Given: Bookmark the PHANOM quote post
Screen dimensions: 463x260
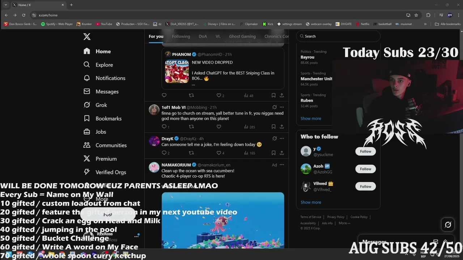Looking at the screenshot, I should [273, 95].
